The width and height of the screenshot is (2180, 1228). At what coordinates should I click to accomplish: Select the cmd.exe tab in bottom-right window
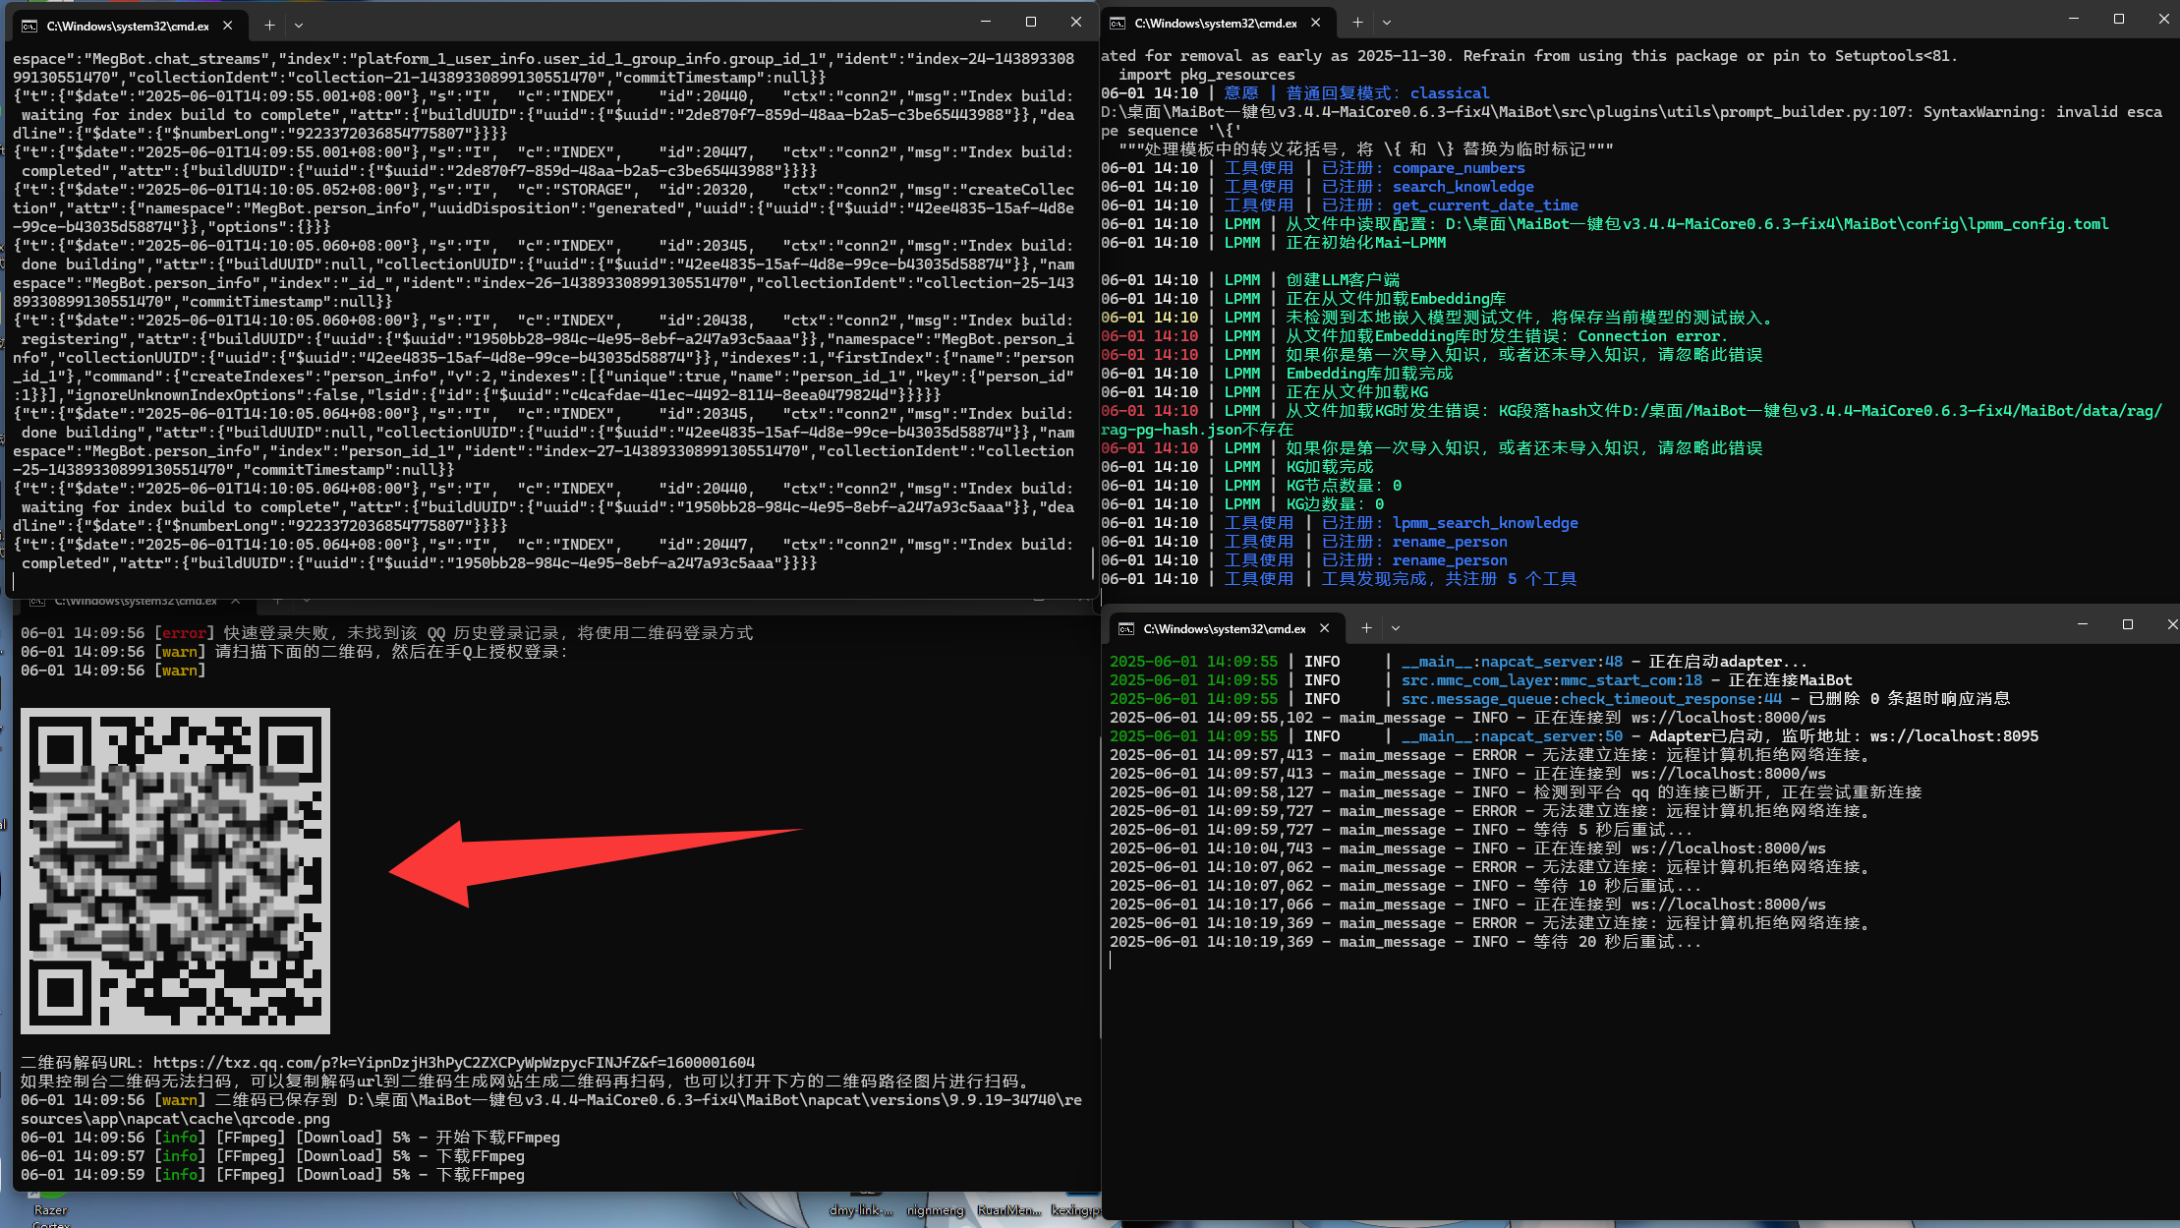[1226, 628]
